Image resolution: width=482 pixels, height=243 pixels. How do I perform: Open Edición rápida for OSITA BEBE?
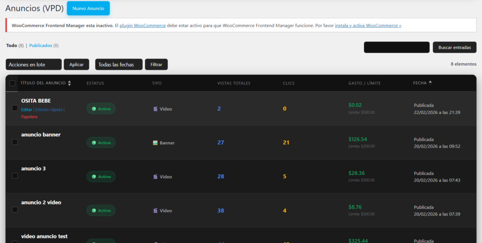point(48,109)
